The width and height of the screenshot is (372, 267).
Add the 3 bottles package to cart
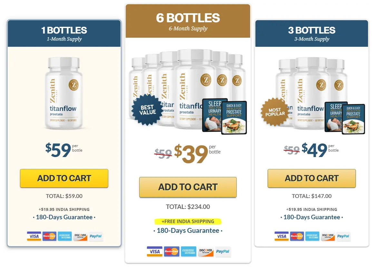[x=312, y=178]
